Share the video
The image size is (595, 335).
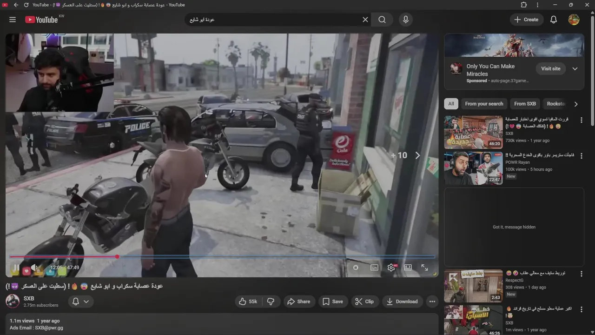[298, 301]
